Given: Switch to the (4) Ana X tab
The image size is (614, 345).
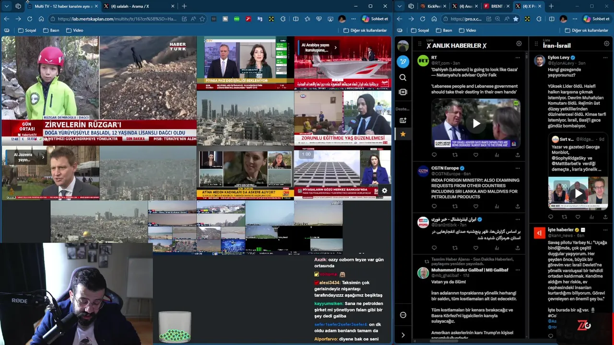Looking at the screenshot, I should coord(465,6).
